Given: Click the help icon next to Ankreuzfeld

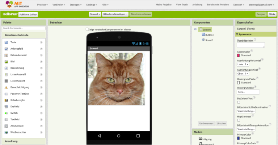Looking at the screenshot, I should click(x=41, y=49).
